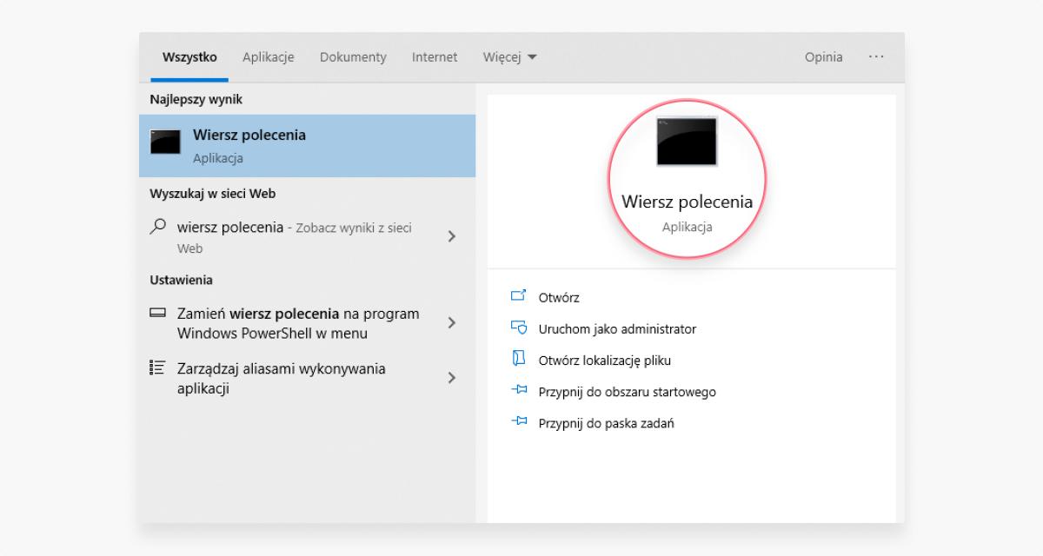Click the large Wiersz polecenia preview icon
The width and height of the screenshot is (1043, 556).
pyautogui.click(x=687, y=142)
